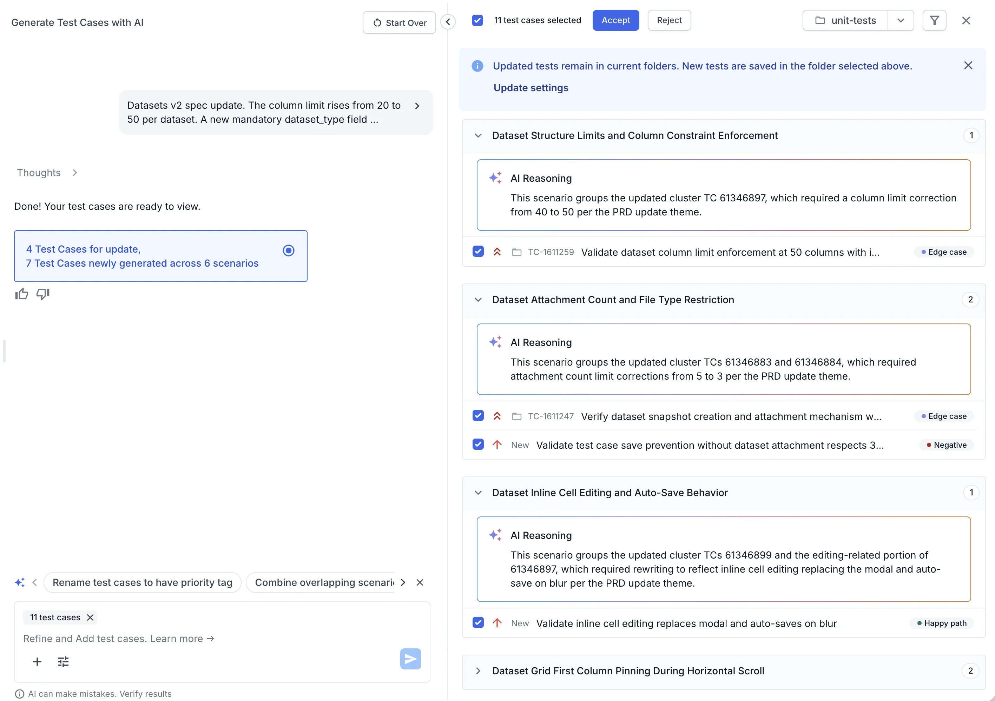Deselect the inline cell editing test case
This screenshot has height=701, width=995.
pos(478,623)
